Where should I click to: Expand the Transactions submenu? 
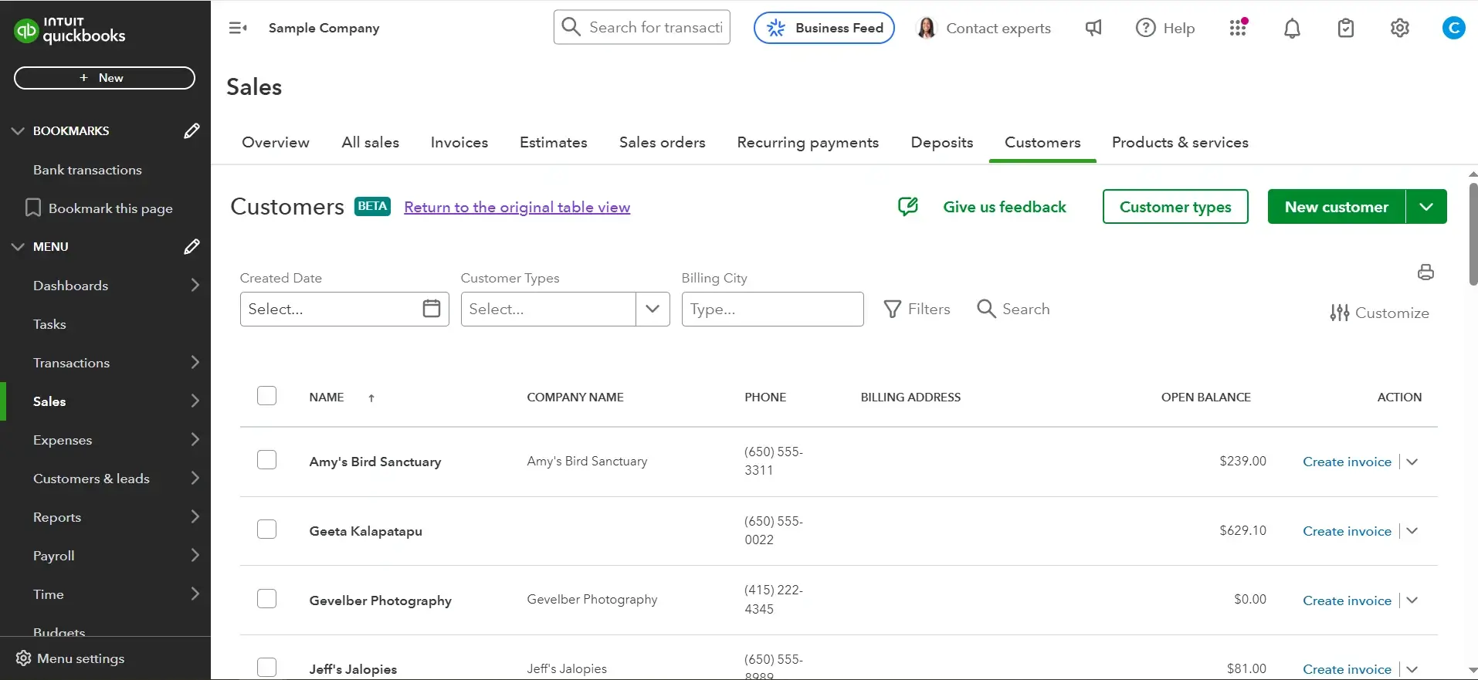pos(195,363)
